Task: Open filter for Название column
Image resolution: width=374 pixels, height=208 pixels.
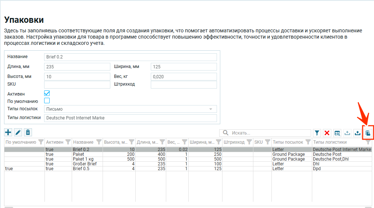Action: pyautogui.click(x=99, y=142)
